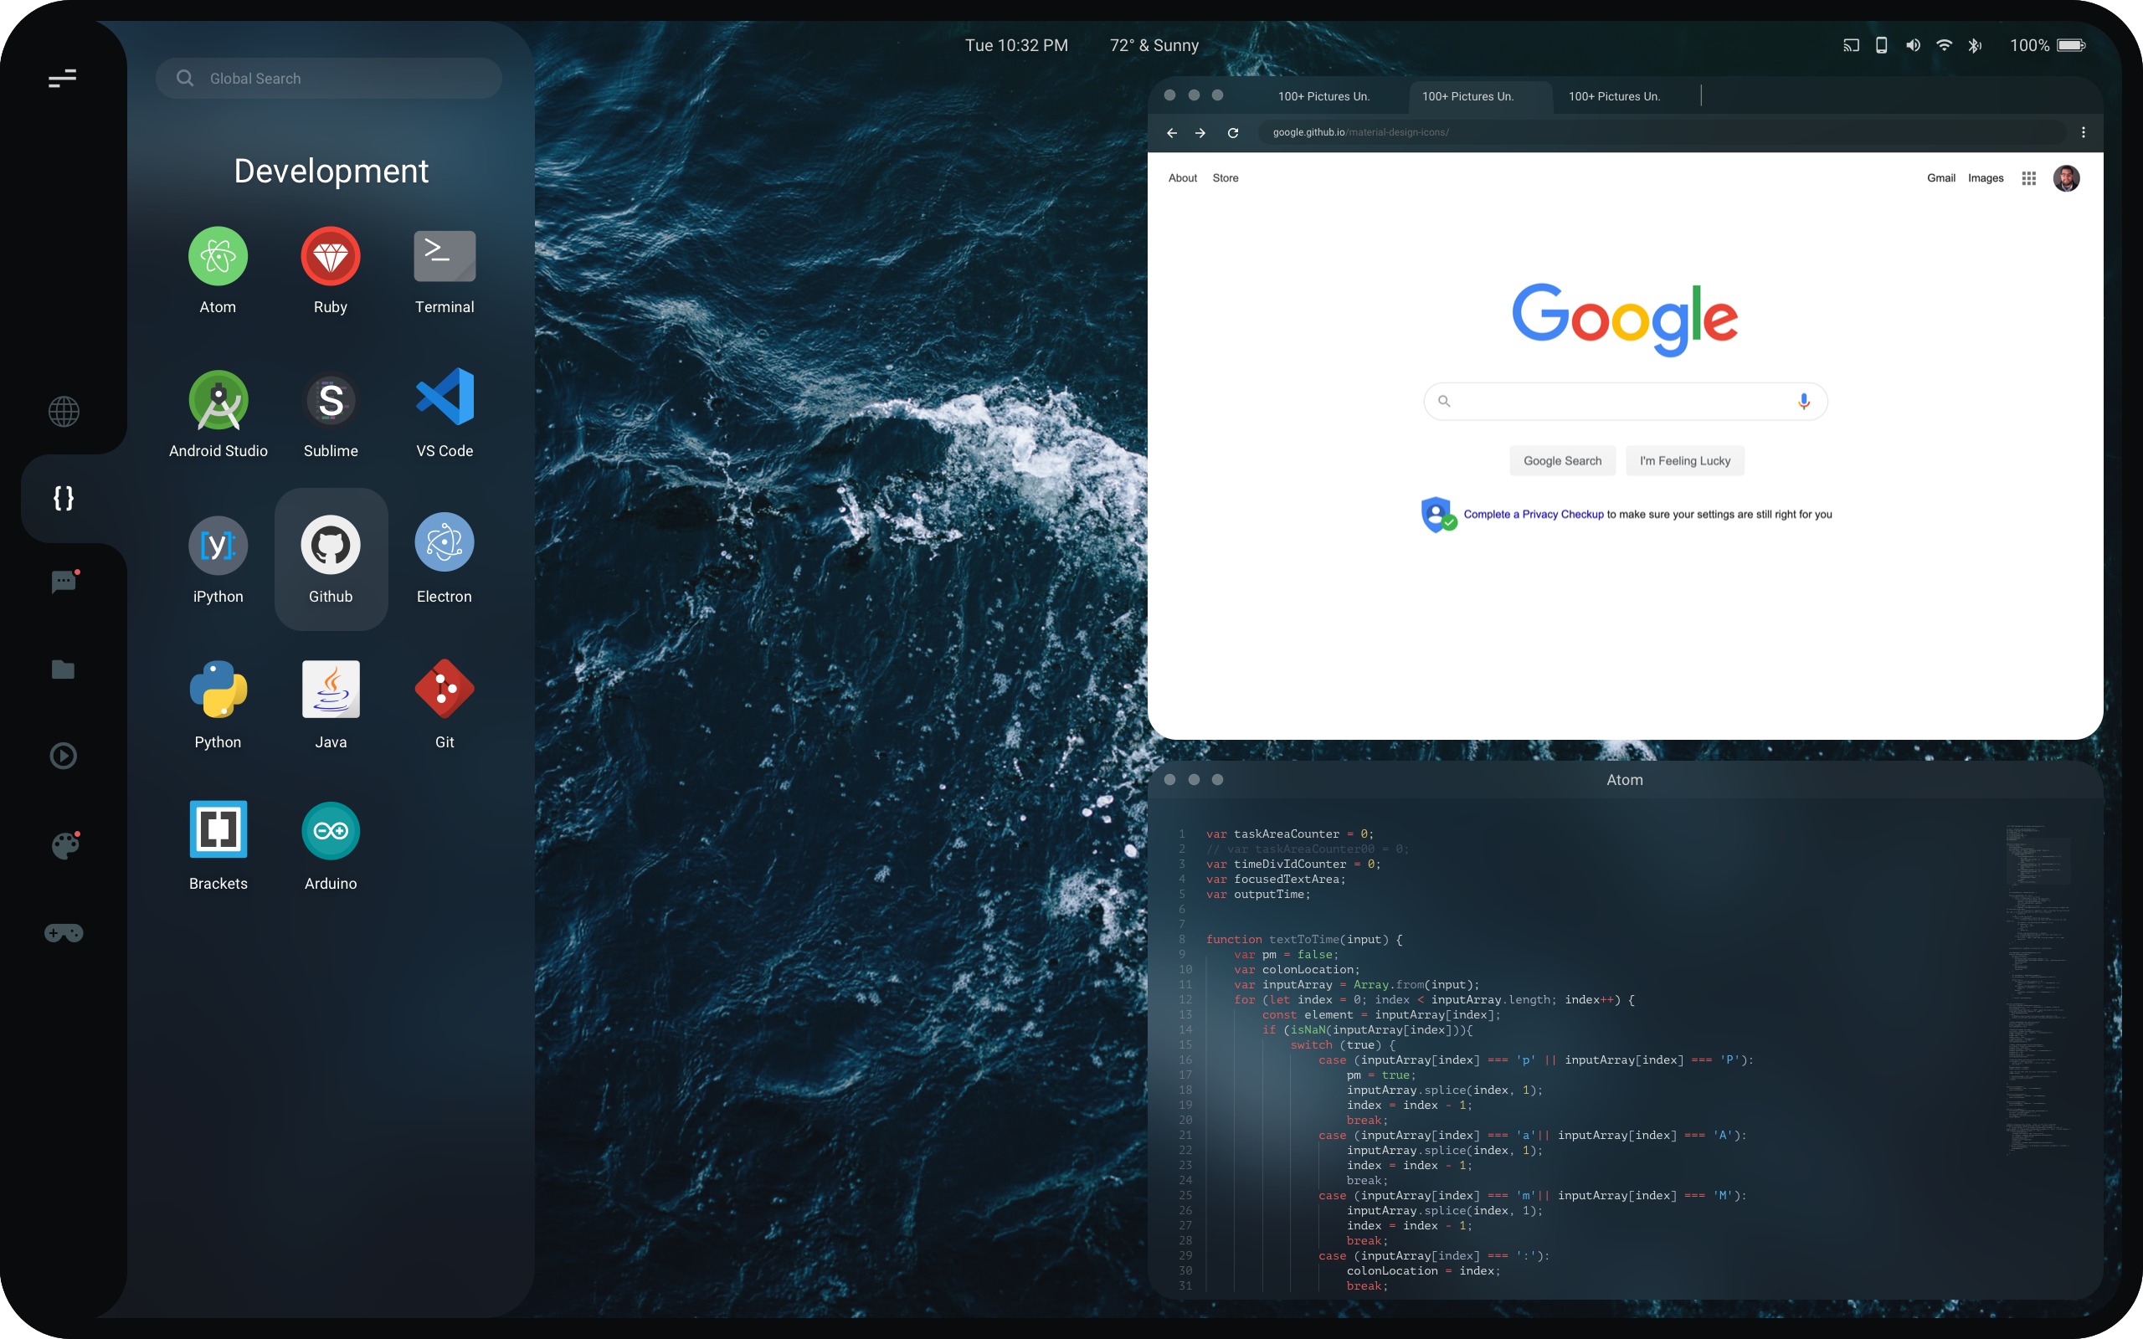Open the VS Code app
The width and height of the screenshot is (2143, 1339).
point(445,398)
